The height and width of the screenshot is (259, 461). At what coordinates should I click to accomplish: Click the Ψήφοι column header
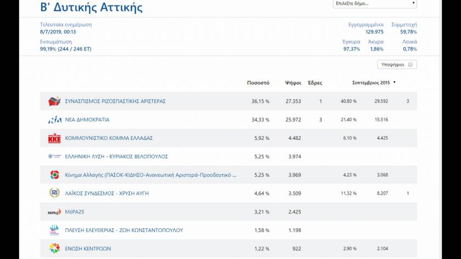coord(293,83)
